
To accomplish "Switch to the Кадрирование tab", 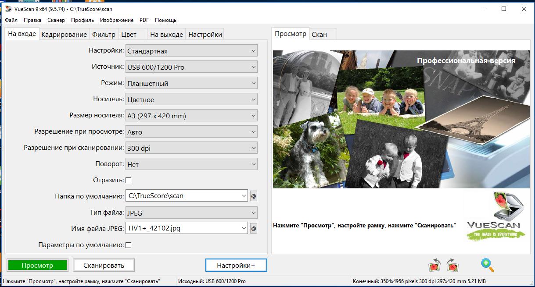I will [64, 35].
